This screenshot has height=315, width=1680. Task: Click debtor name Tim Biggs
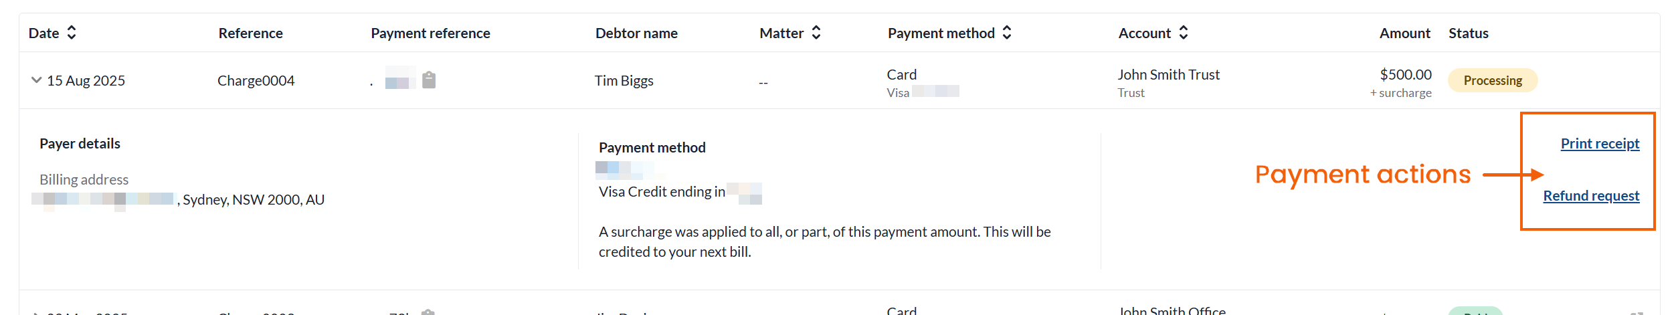pyautogui.click(x=624, y=81)
